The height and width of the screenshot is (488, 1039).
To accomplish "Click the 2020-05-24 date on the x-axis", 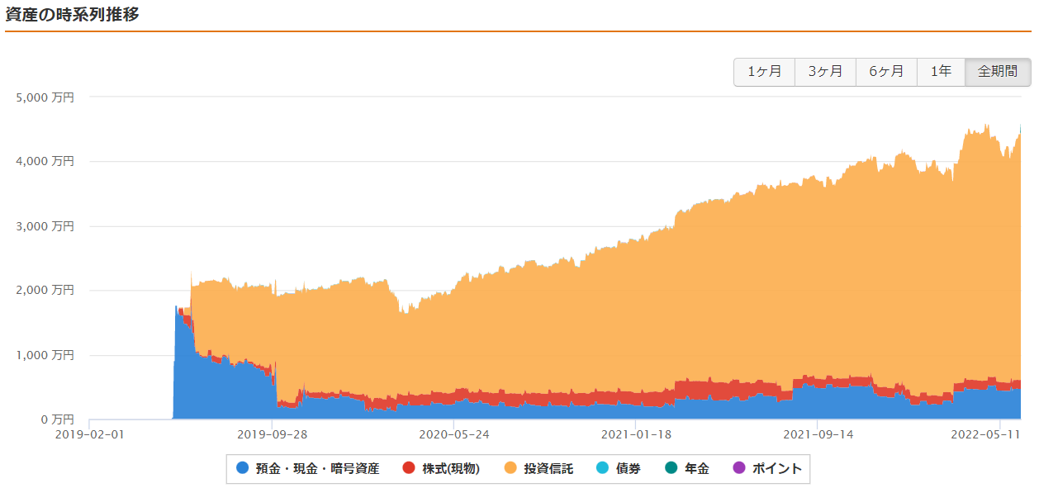I will [x=453, y=434].
